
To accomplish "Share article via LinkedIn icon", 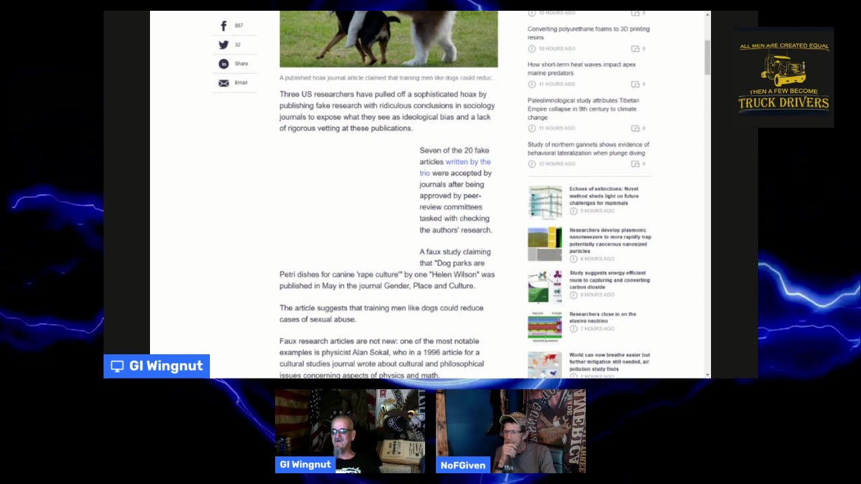I will tap(223, 64).
